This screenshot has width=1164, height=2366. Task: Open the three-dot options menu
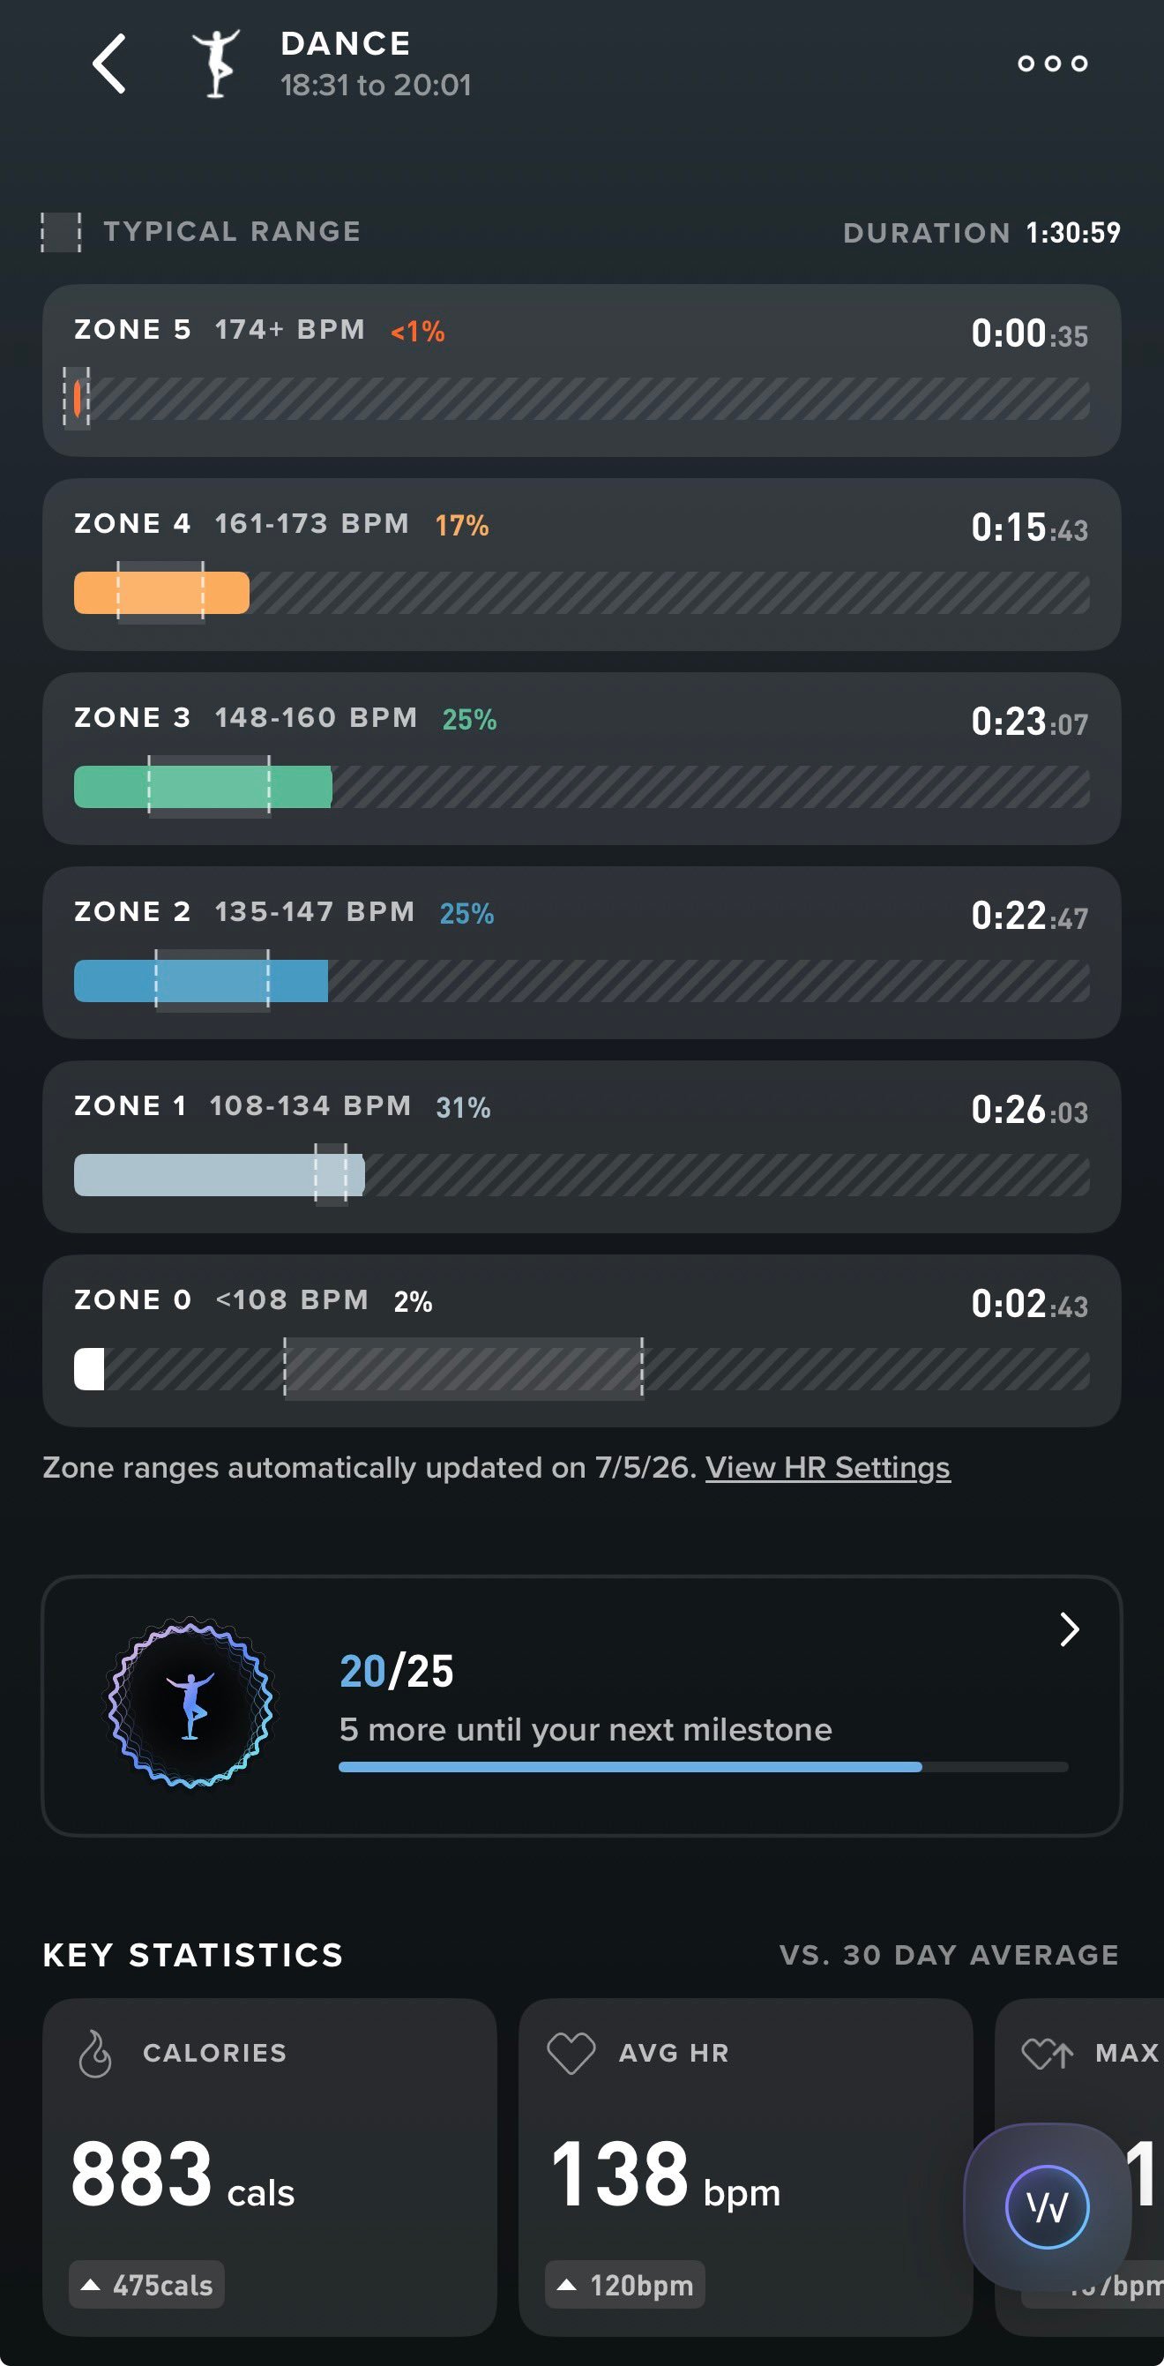coord(1052,64)
